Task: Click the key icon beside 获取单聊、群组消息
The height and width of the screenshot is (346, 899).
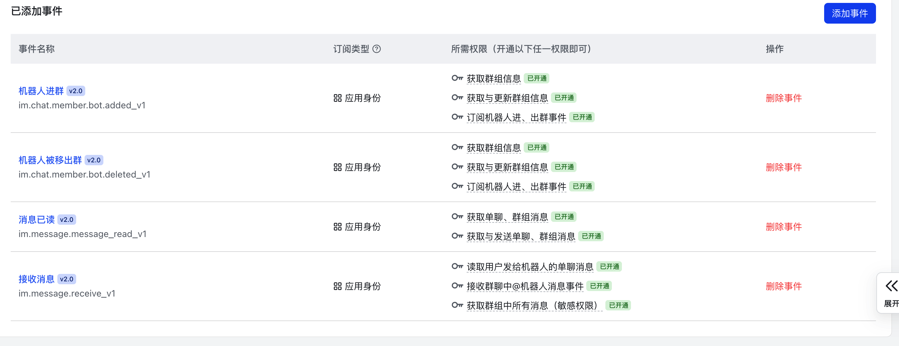Action: (x=457, y=217)
